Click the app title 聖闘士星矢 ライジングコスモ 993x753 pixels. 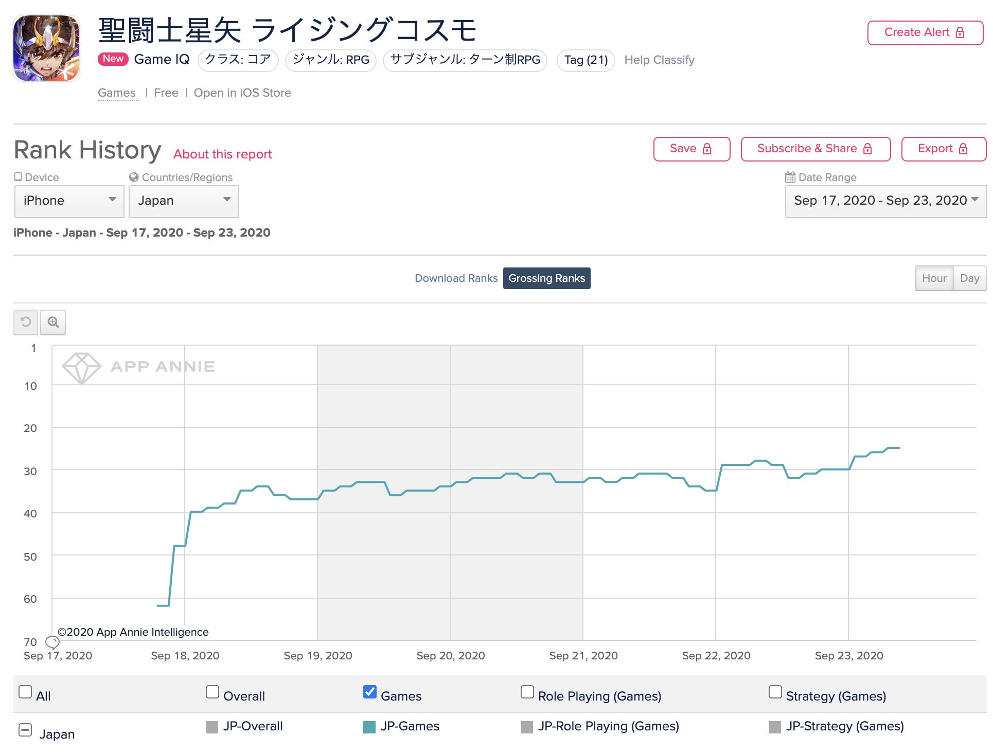[x=288, y=30]
